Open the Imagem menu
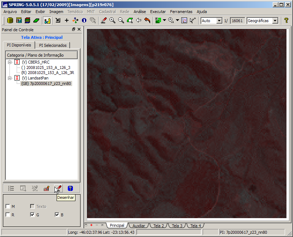The image size is (293, 237). click(56, 12)
